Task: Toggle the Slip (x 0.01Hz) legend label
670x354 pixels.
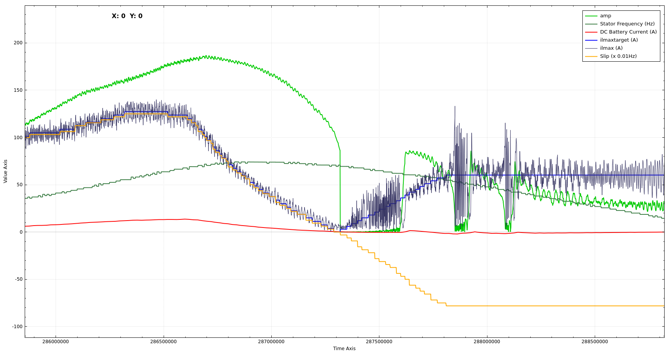Action: tap(618, 56)
